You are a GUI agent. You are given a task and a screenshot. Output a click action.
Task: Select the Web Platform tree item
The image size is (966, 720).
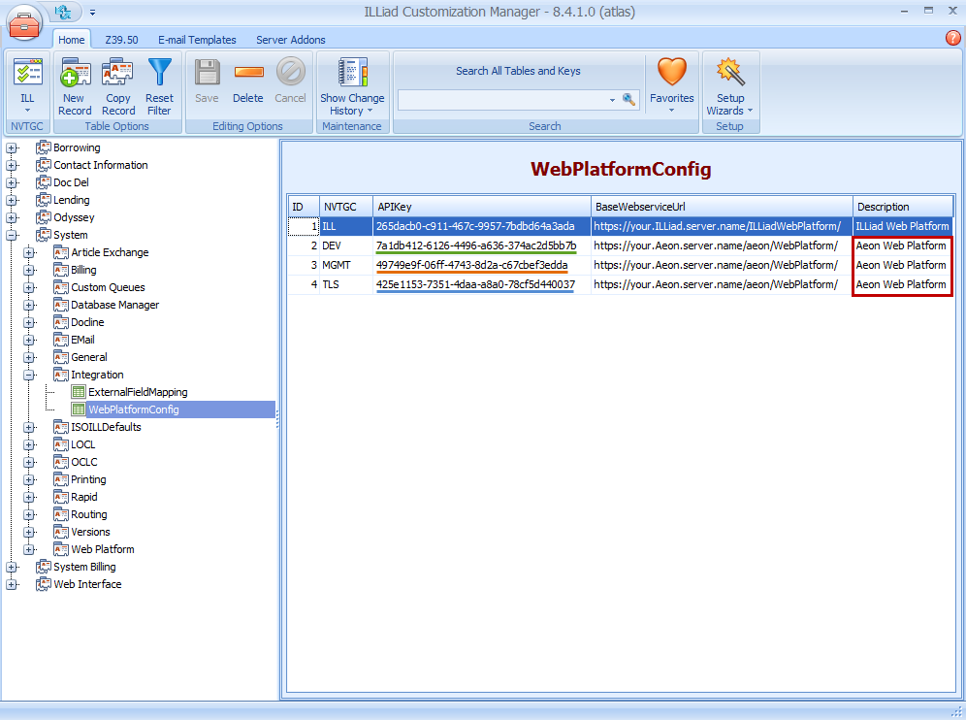(102, 549)
